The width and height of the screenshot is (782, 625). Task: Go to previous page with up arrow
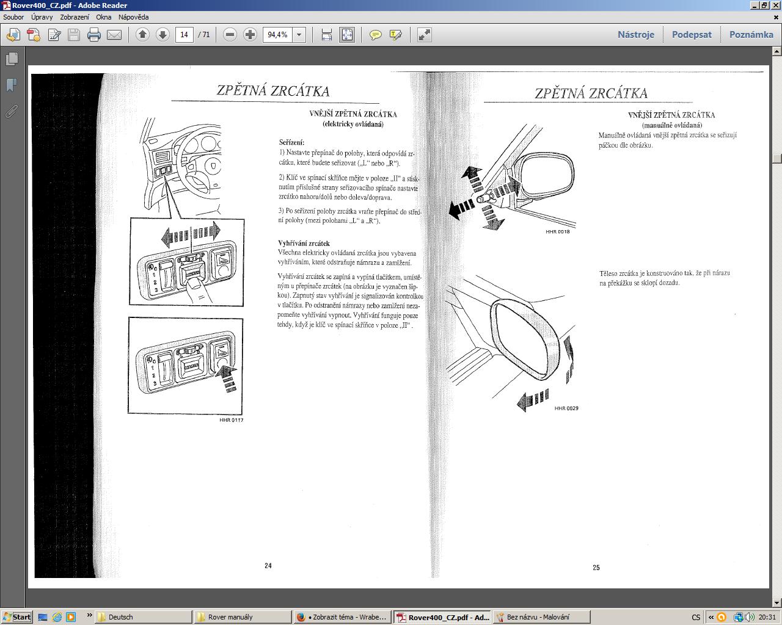[x=142, y=35]
